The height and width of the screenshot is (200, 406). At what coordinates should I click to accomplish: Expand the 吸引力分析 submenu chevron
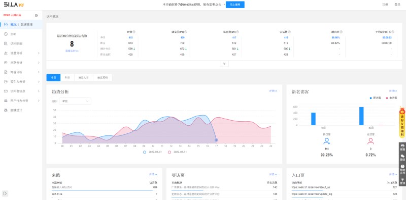(39, 81)
